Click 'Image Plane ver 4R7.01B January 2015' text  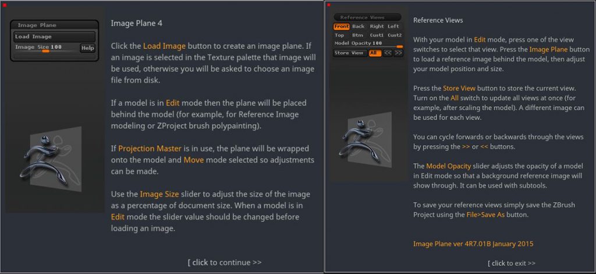(x=473, y=244)
